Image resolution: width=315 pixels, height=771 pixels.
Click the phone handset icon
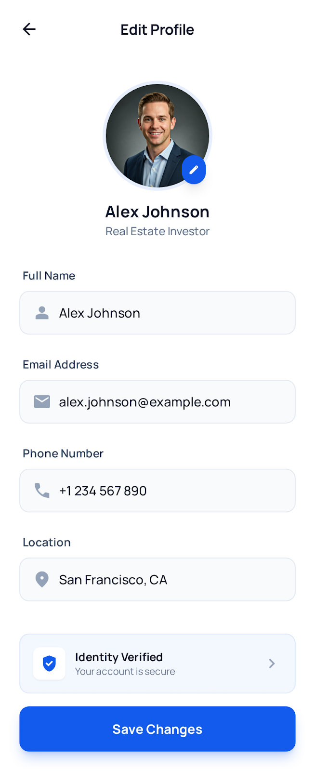(42, 491)
